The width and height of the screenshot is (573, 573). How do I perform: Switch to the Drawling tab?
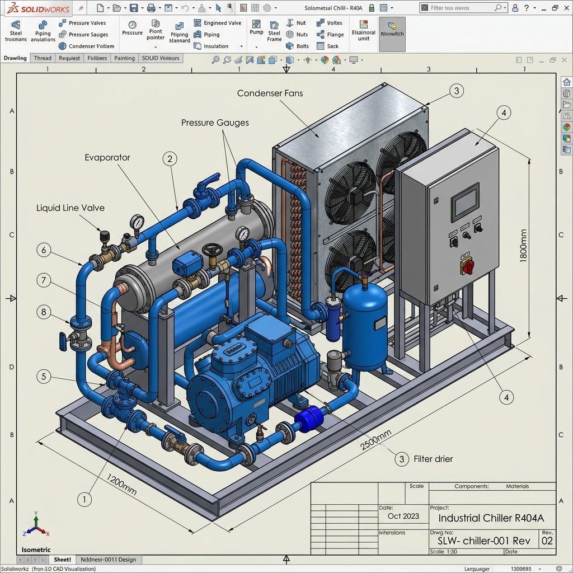coord(15,58)
